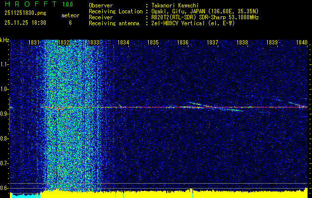Click the 1831 time marker
The width and height of the screenshot is (312, 198).
point(34,42)
